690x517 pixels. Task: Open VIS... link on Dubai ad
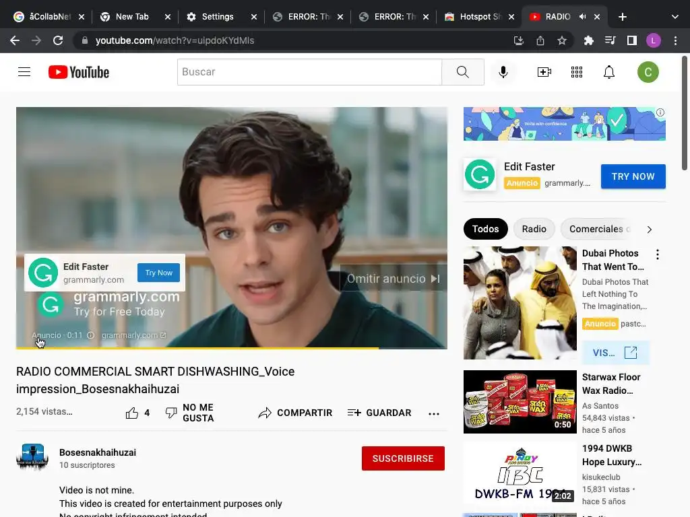tap(615, 353)
